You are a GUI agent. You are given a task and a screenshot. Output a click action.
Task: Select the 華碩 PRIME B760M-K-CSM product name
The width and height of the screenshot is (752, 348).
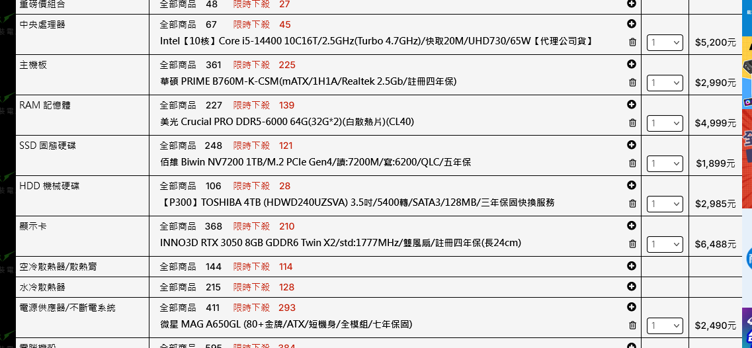click(x=308, y=81)
